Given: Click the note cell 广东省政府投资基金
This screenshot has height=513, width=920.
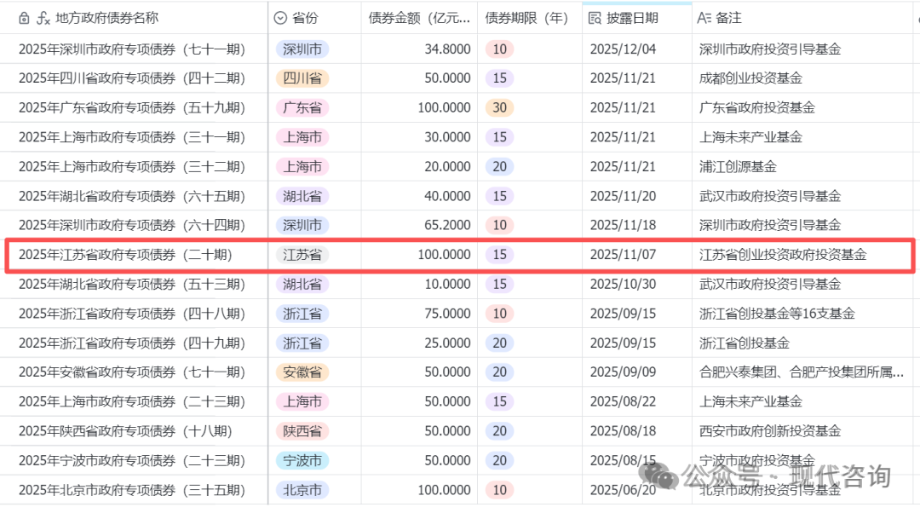Looking at the screenshot, I should [x=802, y=107].
